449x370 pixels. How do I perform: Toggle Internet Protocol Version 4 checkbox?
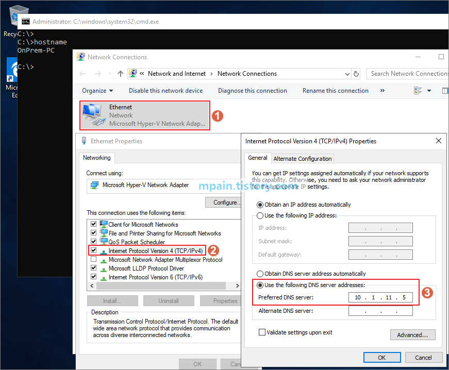pos(93,250)
